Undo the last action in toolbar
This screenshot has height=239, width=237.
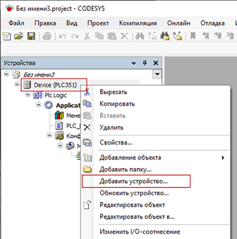pos(62,36)
